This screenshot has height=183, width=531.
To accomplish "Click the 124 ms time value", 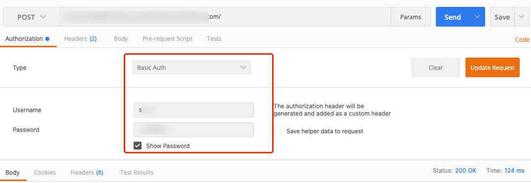I will [514, 171].
